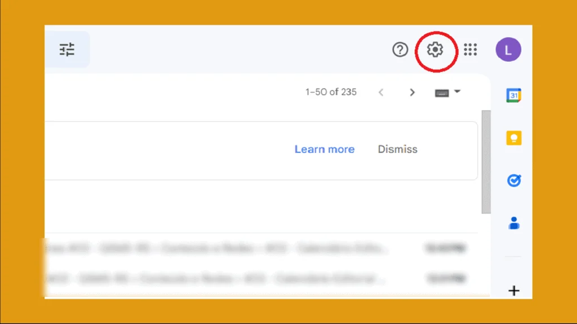Open Google Tasks in the side panel
577x324 pixels.
(513, 180)
